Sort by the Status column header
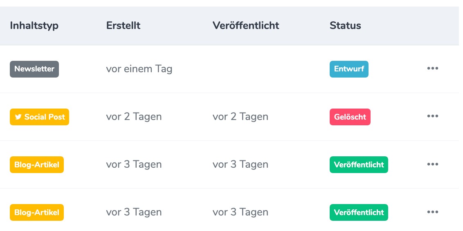 (345, 26)
